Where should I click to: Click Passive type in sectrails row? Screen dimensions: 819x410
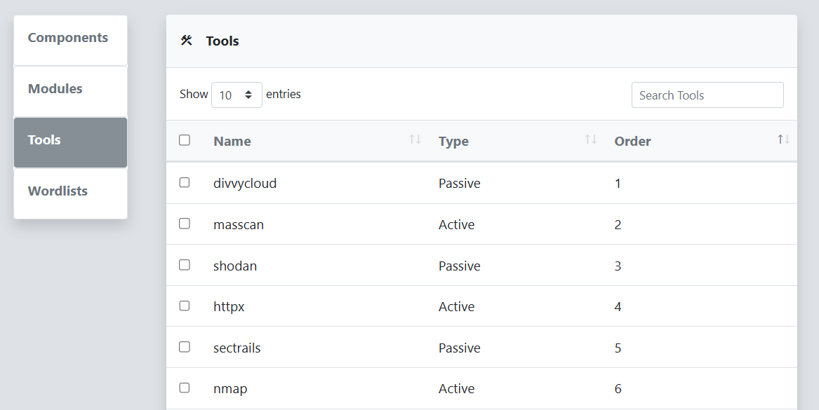point(460,348)
